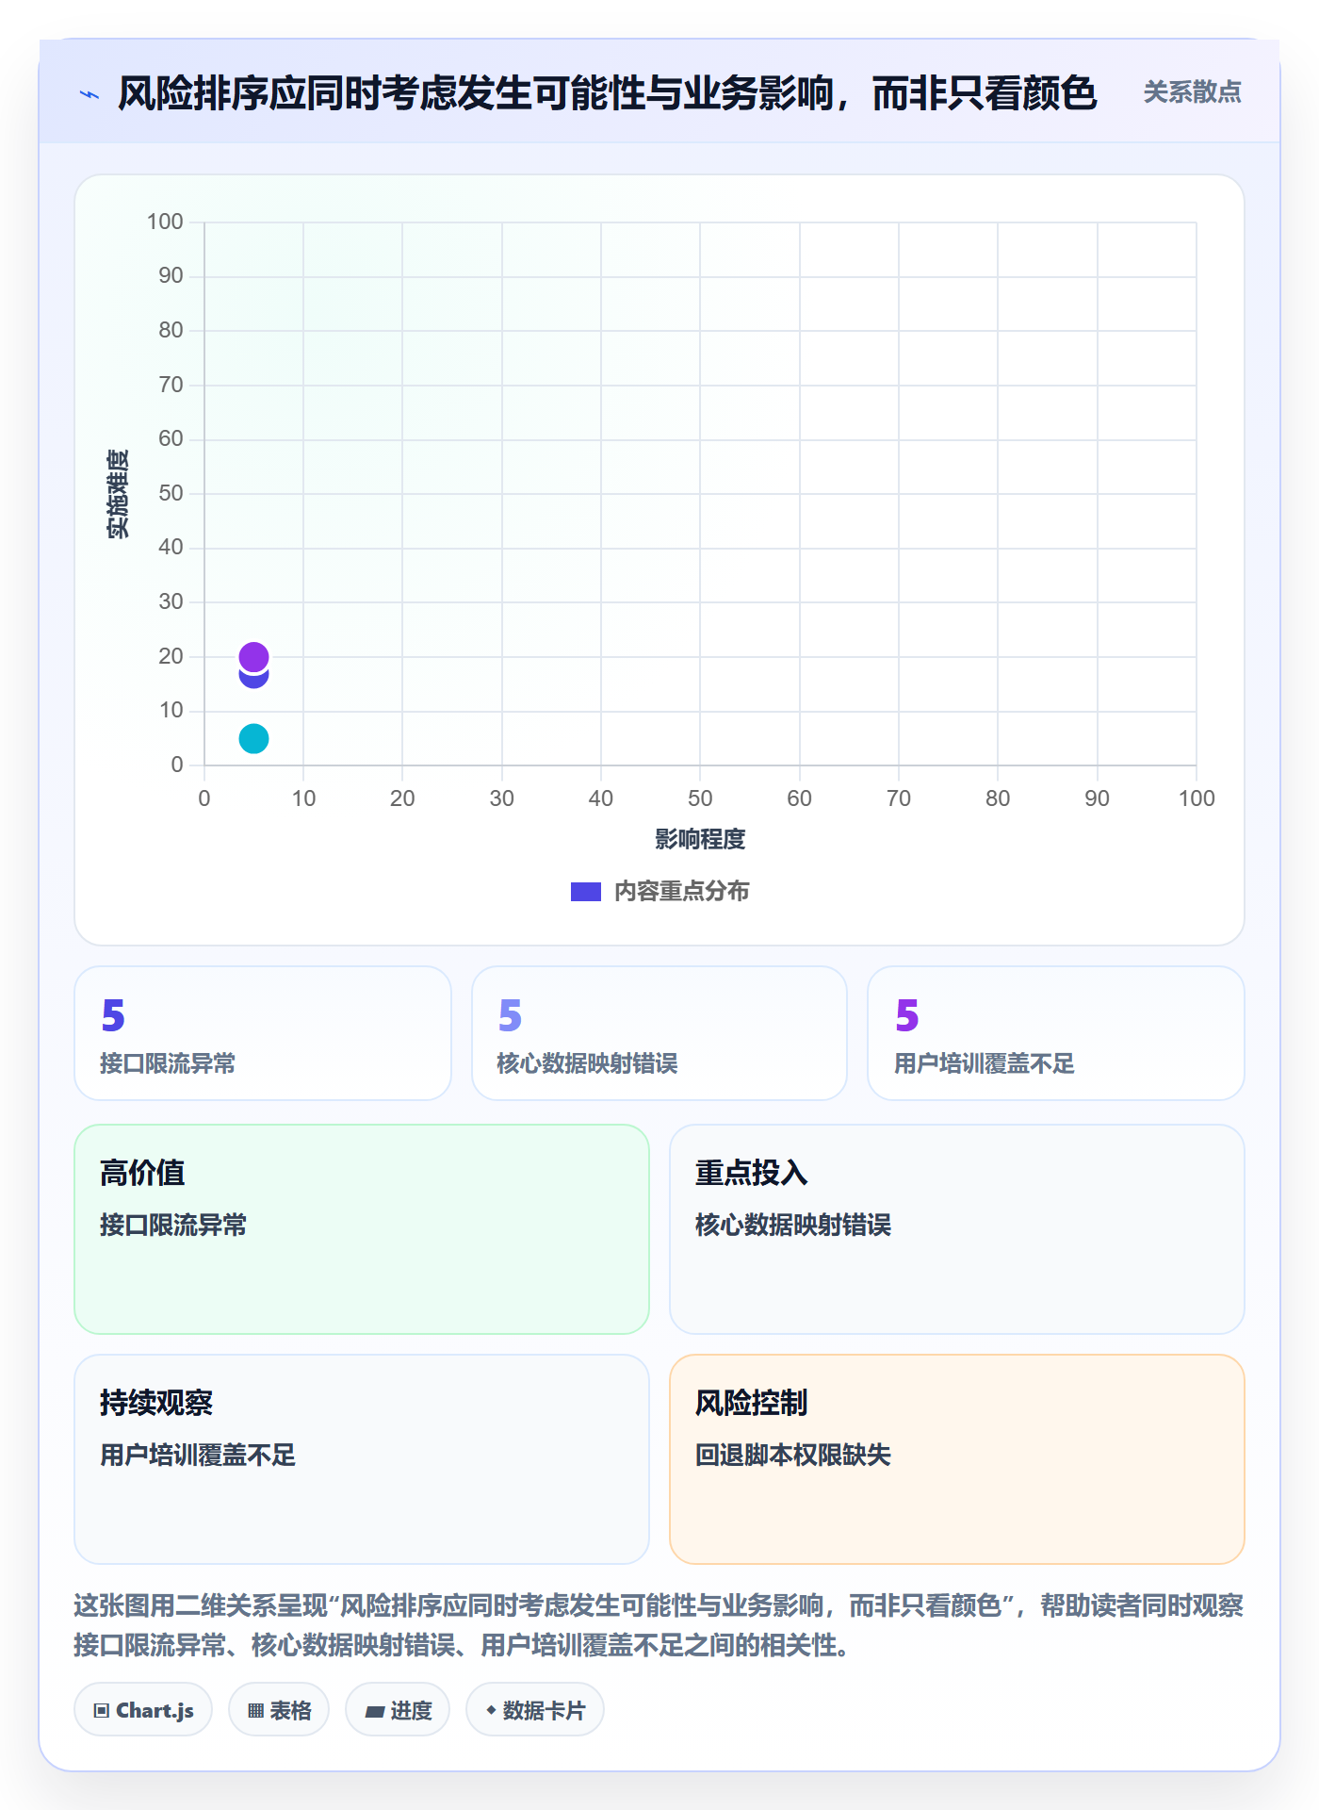The height and width of the screenshot is (1810, 1319).
Task: Click the 持续观察 quadrant heading
Action: [x=156, y=1403]
